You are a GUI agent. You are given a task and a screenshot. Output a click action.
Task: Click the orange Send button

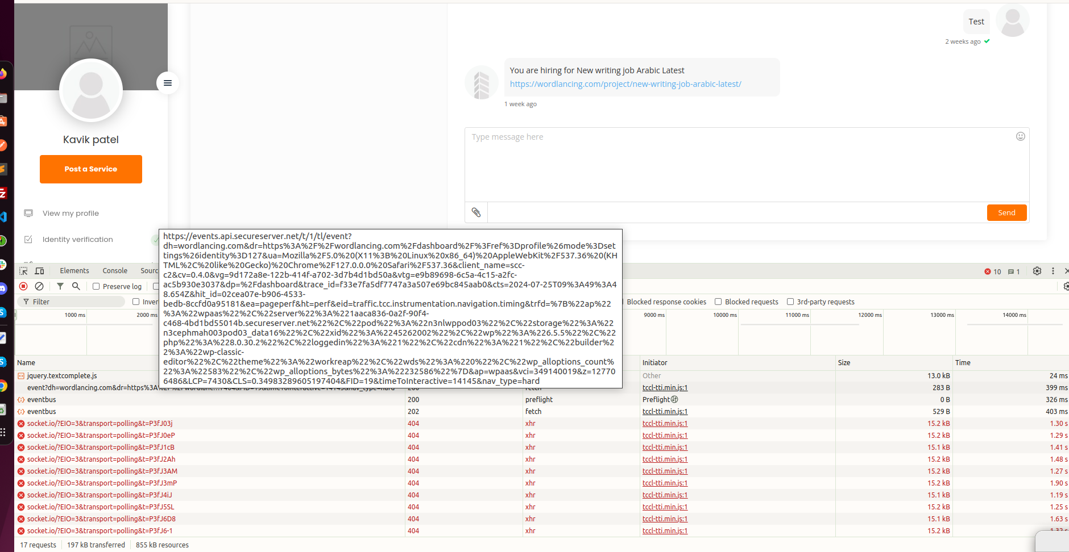[x=1006, y=212]
